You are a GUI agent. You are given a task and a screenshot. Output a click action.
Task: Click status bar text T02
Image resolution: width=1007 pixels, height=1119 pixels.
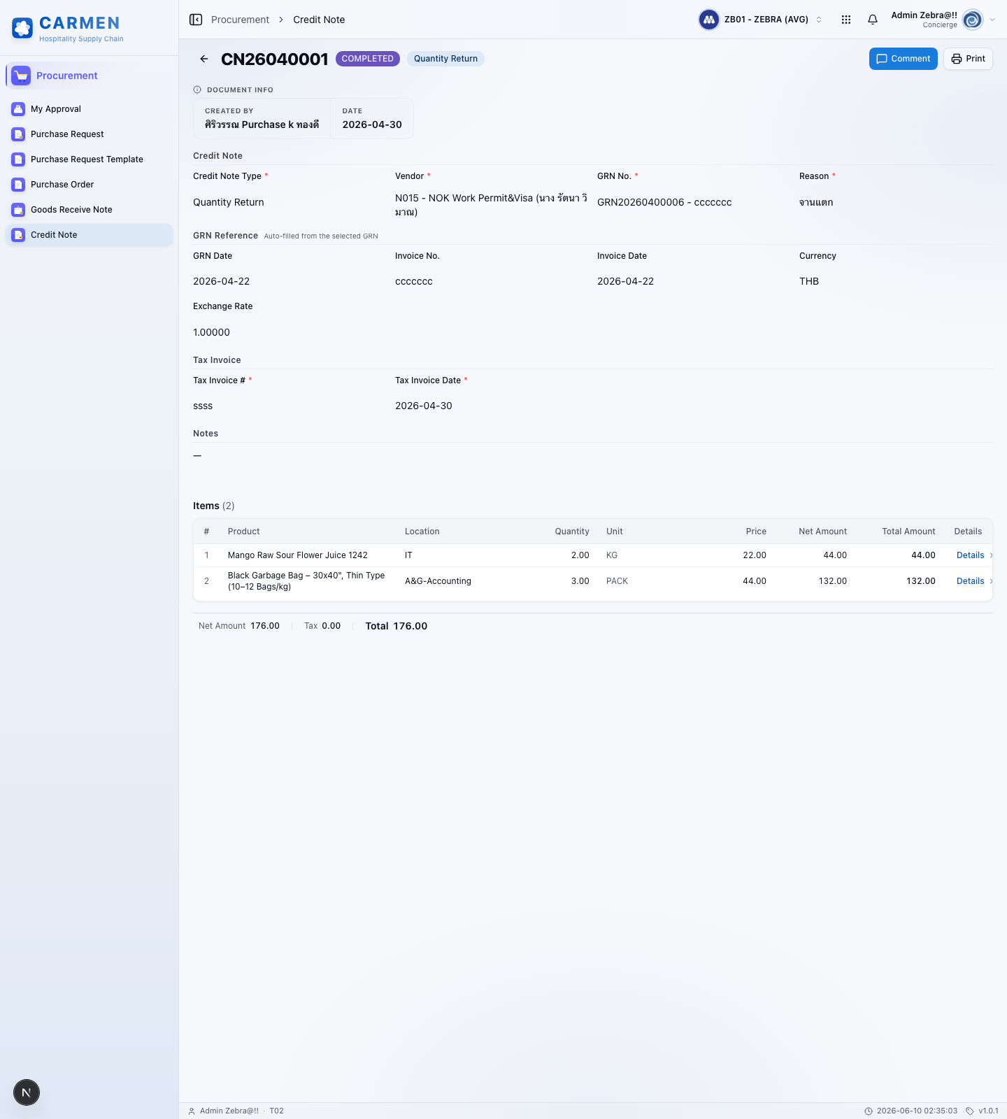[276, 1111]
